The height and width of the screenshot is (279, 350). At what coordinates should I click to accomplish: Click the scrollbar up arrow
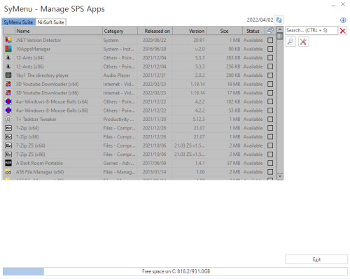280,29
